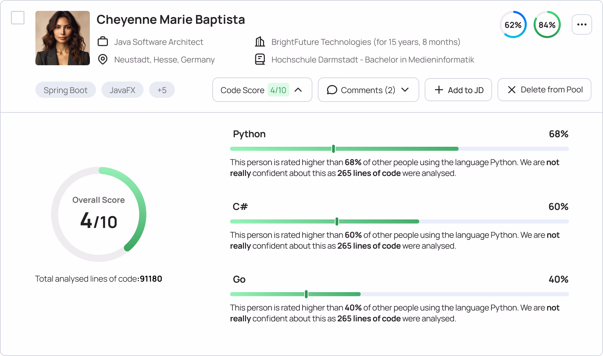Click the Add to JD button

(x=458, y=90)
